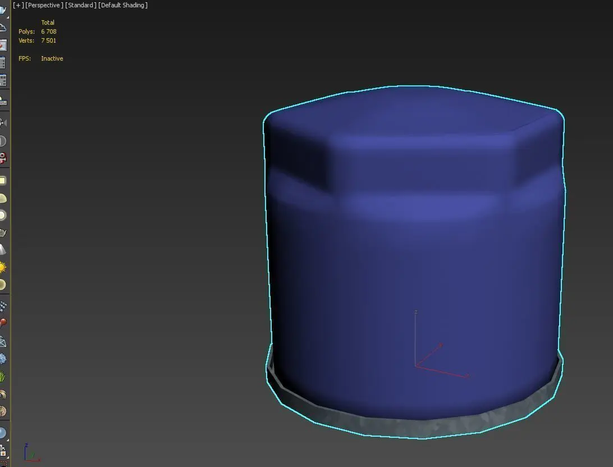This screenshot has width=613, height=467.
Task: Click the blue blob cluster icon
Action: tap(3, 359)
